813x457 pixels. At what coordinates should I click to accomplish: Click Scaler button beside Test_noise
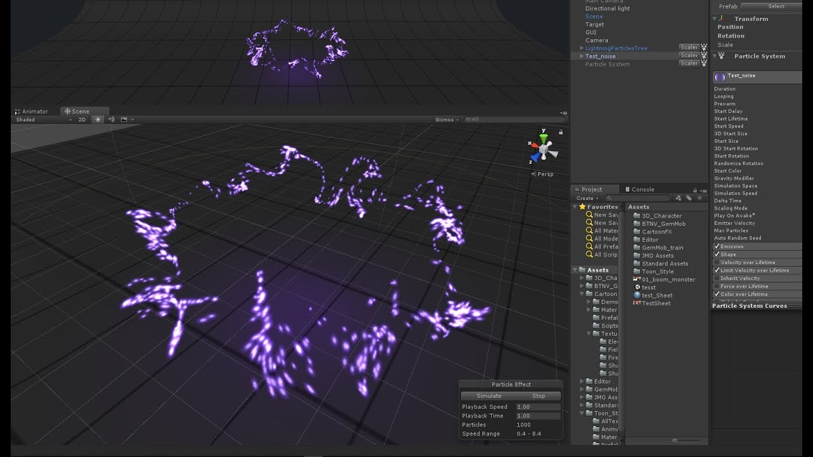coord(689,55)
